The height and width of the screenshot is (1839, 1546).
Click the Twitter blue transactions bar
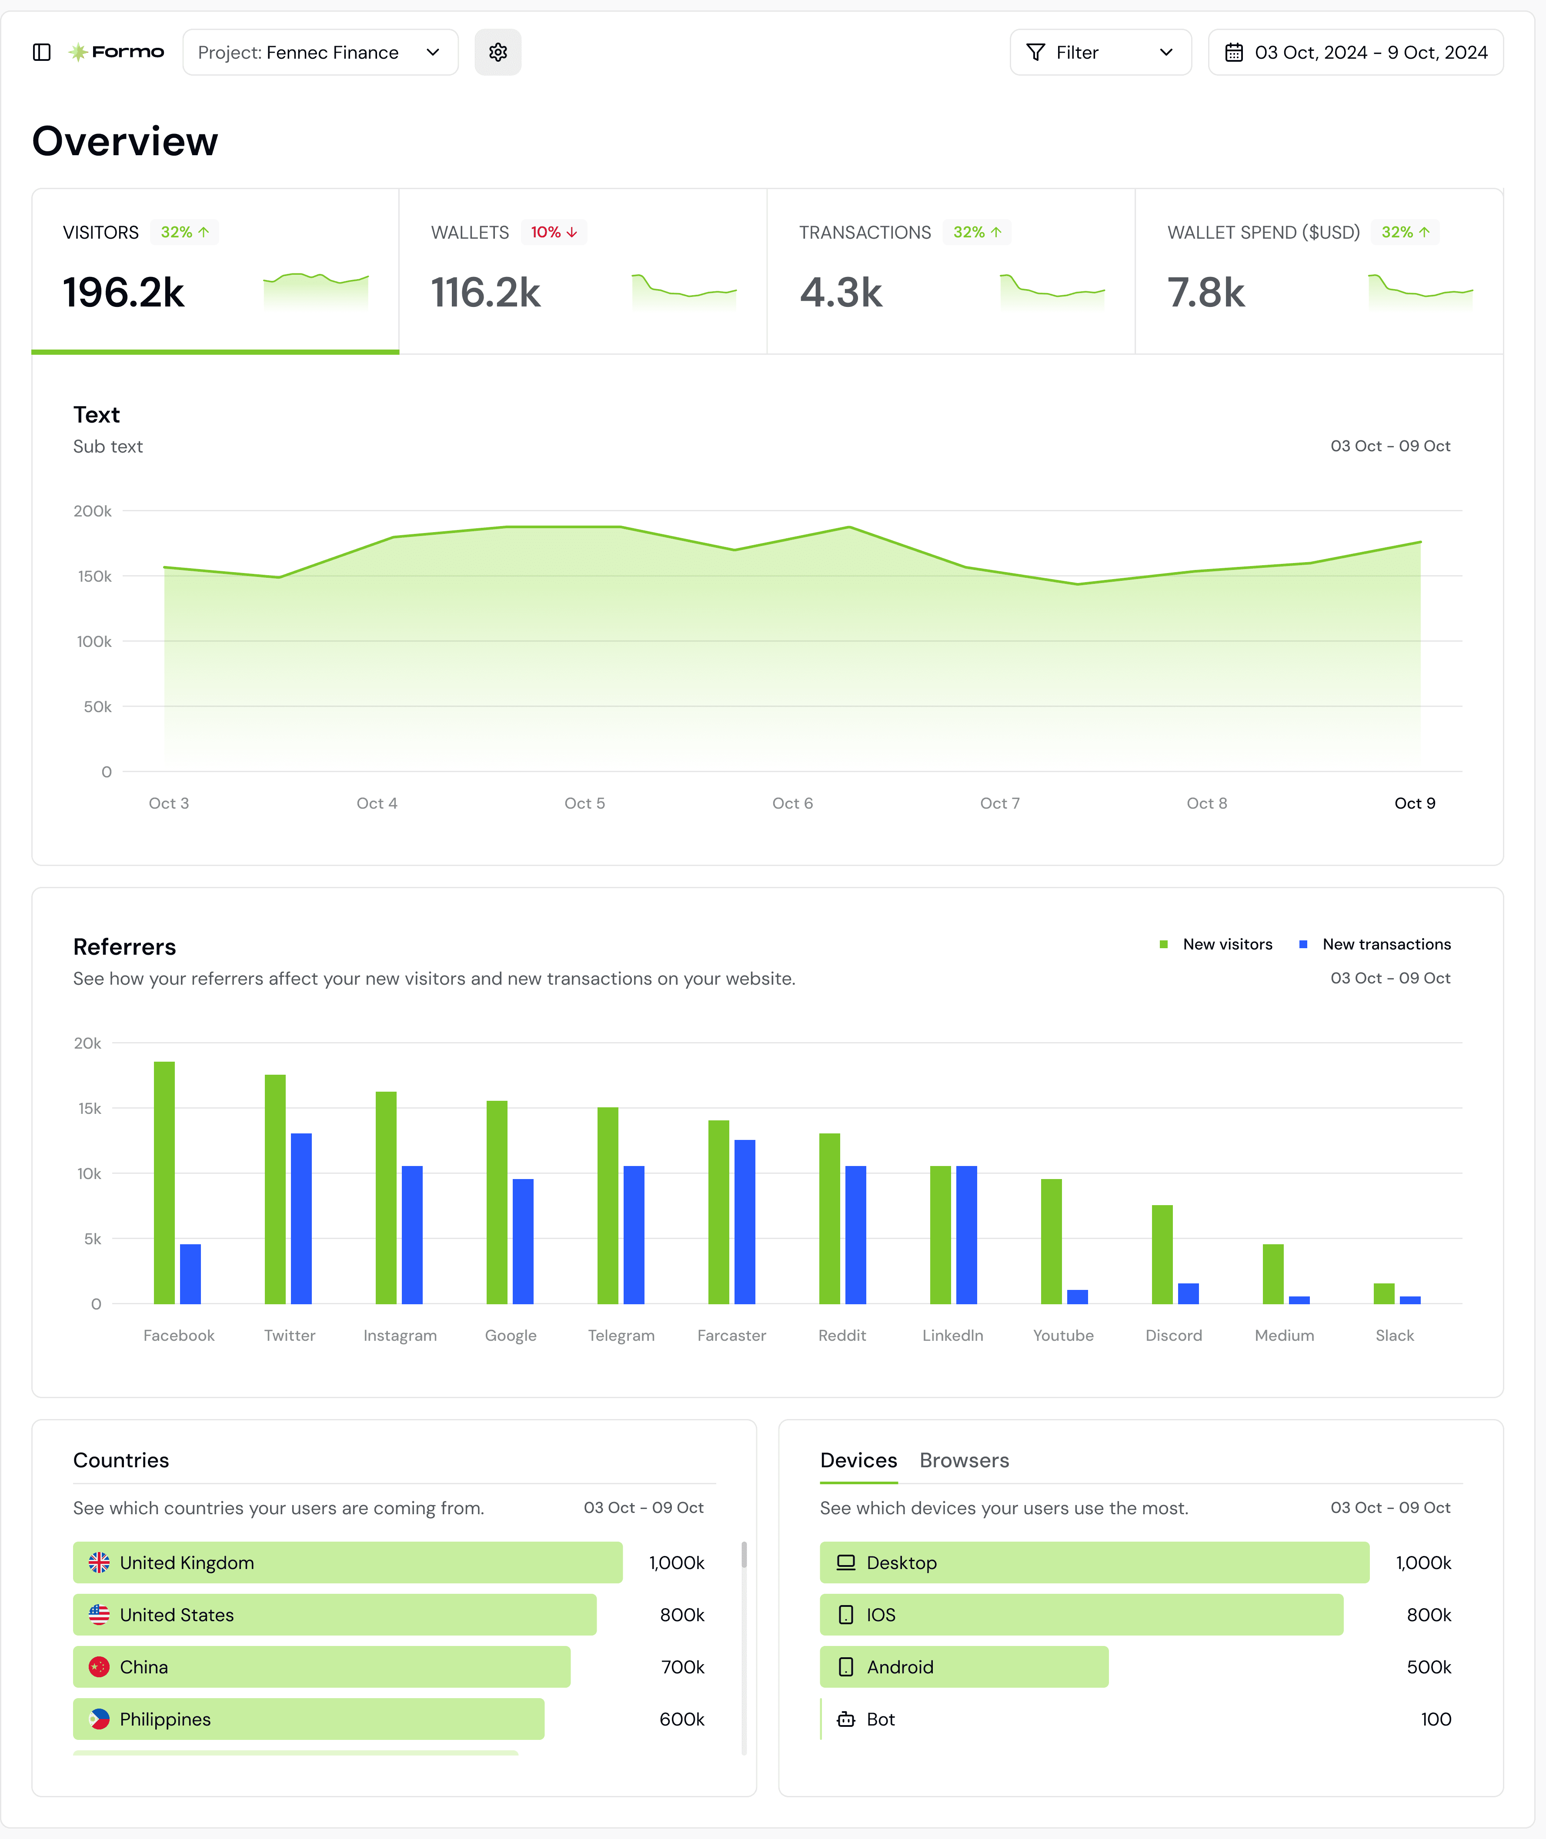pos(301,1219)
